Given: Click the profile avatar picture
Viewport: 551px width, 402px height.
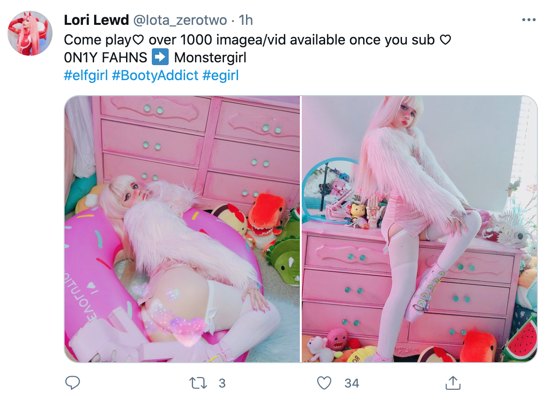Looking at the screenshot, I should 30,33.
